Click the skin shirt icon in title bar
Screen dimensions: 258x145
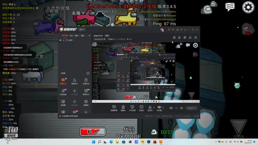click(x=181, y=30)
